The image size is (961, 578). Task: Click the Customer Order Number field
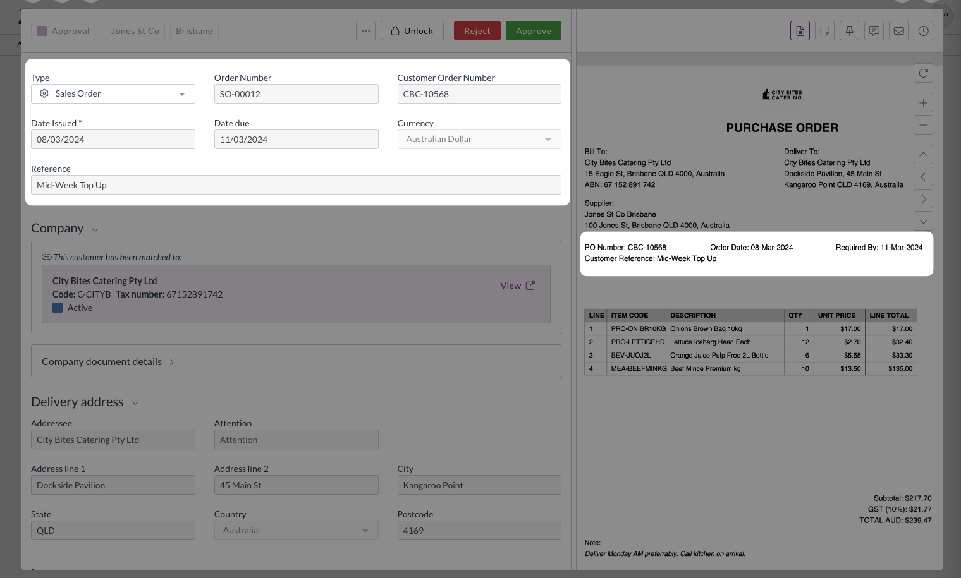(x=479, y=94)
